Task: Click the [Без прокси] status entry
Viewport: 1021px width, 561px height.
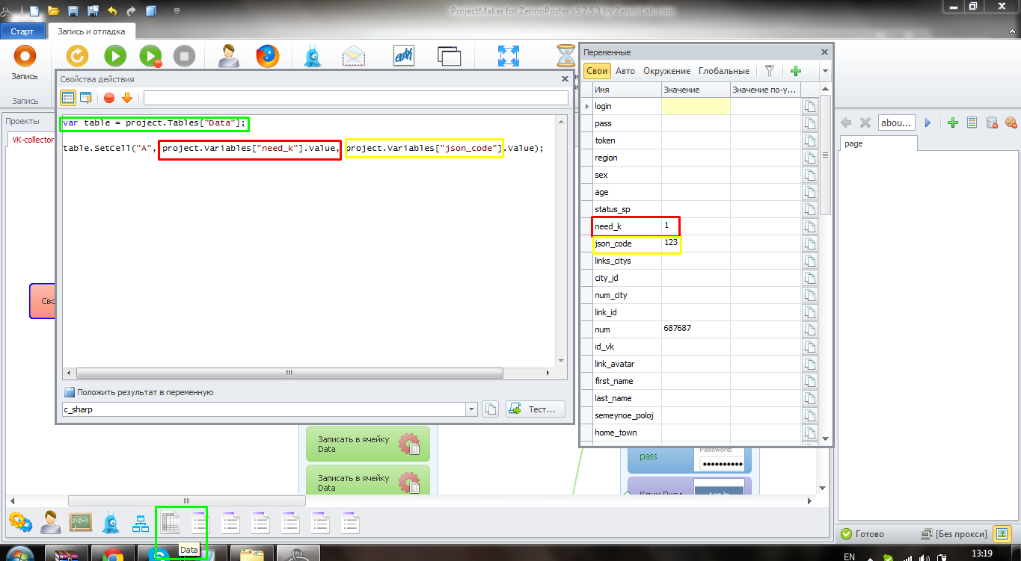Action: 953,534
